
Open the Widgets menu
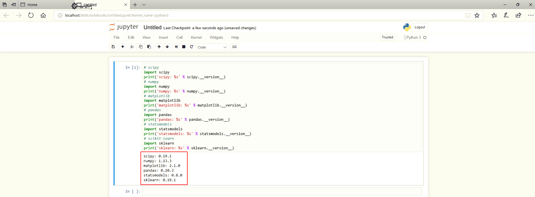pos(216,38)
